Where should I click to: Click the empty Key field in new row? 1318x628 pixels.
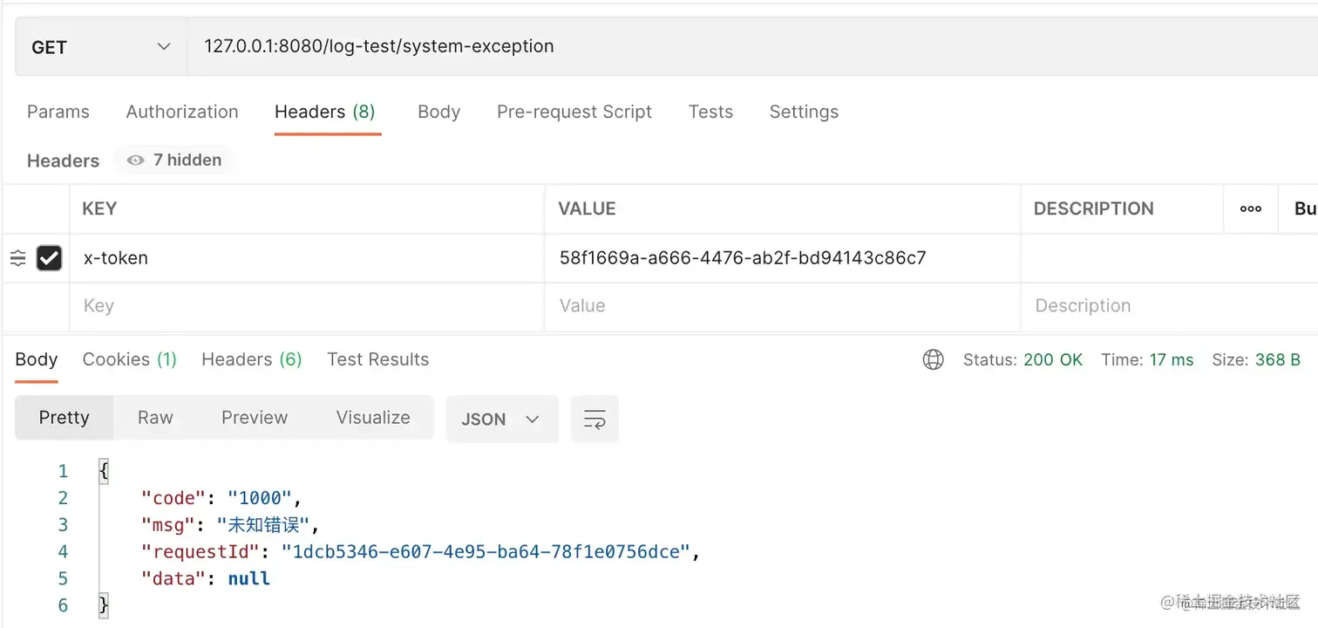(x=305, y=306)
